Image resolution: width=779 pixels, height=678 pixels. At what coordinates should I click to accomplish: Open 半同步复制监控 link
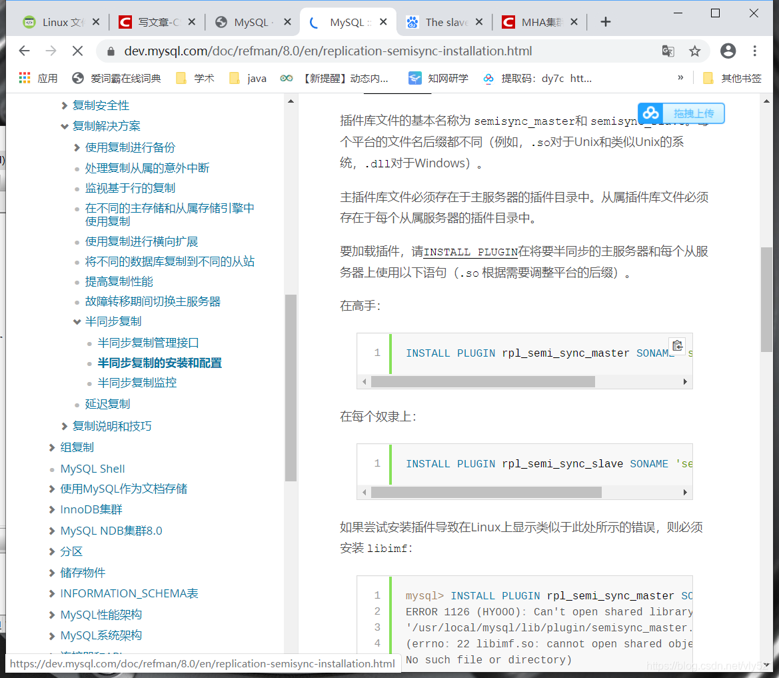coord(137,382)
